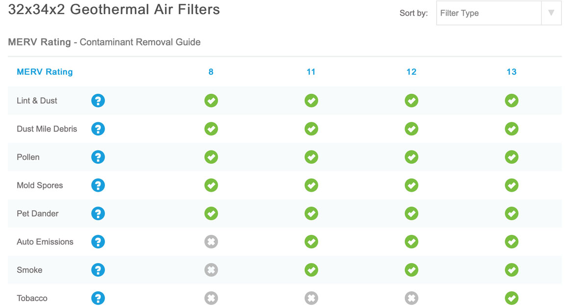The image size is (588, 308).
Task: Click the MERV Rating link
Action: [45, 71]
